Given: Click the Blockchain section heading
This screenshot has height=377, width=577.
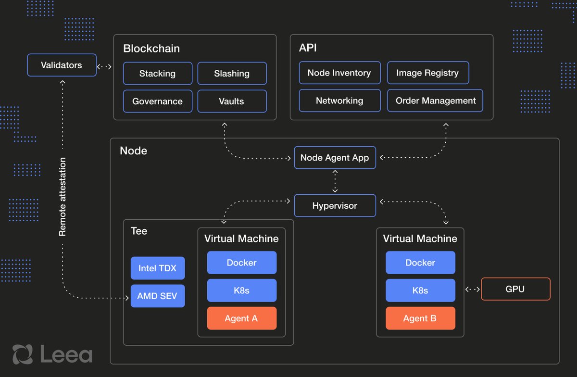Looking at the screenshot, I should click(151, 49).
